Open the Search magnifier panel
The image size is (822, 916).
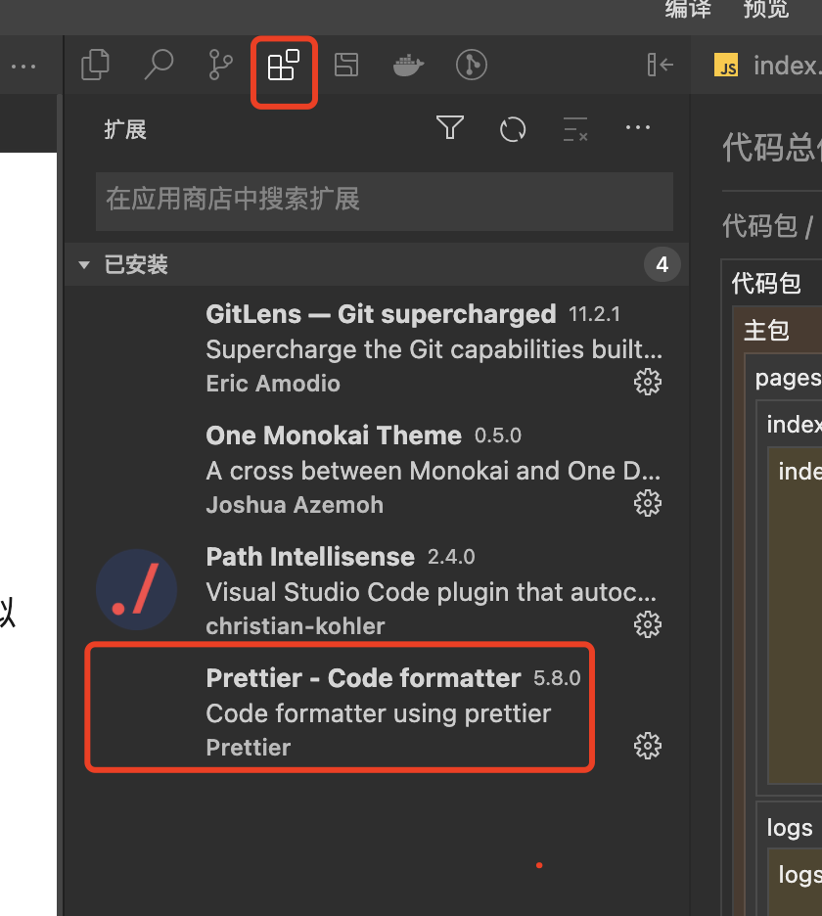click(159, 65)
